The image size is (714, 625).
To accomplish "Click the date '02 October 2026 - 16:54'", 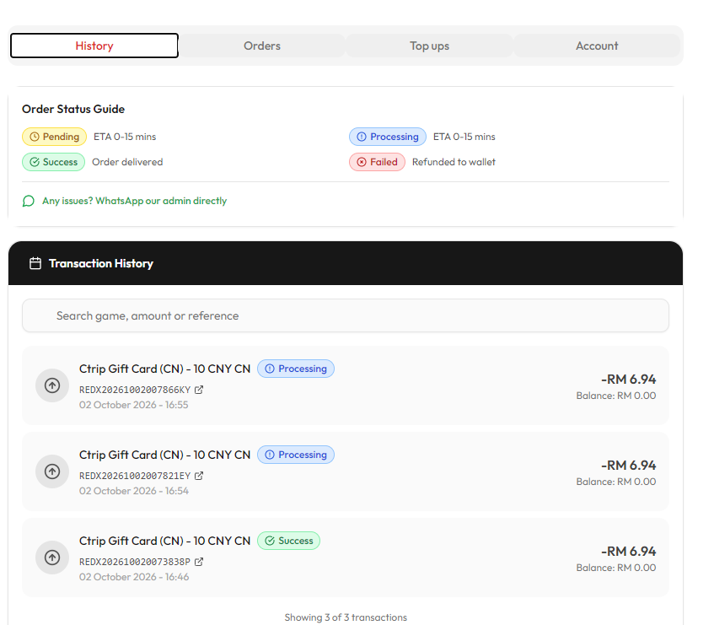I will tap(134, 491).
